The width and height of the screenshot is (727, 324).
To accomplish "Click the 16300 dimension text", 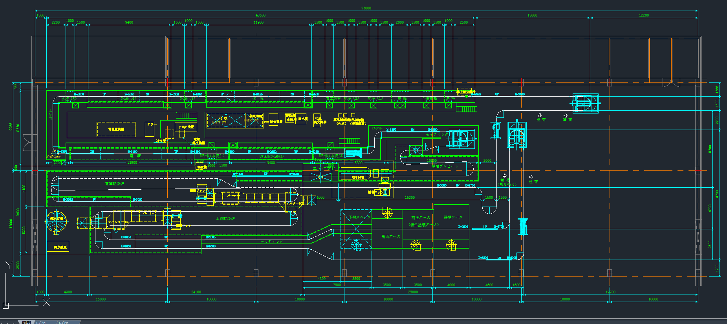I will coord(410,198).
